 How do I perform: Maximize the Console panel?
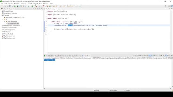pyautogui.click(x=172, y=56)
